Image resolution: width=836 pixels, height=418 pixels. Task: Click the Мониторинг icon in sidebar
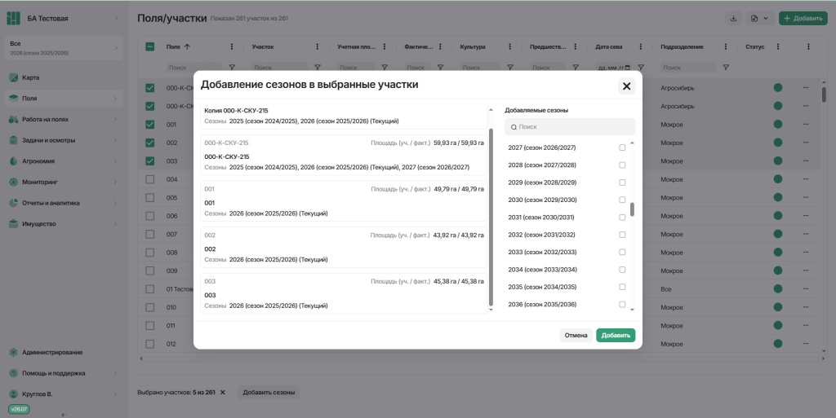click(x=13, y=182)
